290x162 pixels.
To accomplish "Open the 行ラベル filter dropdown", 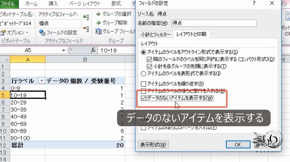I will tap(42, 81).
